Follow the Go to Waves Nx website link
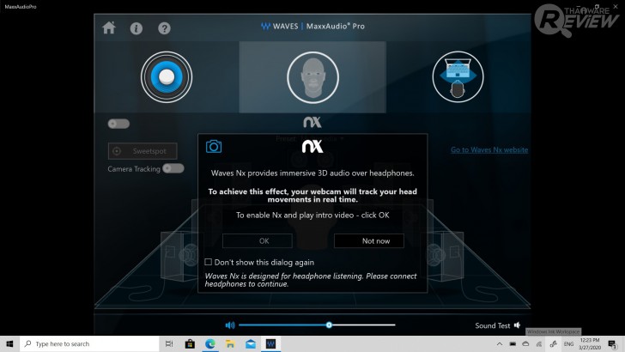Viewport: 625px width, 352px height. point(489,150)
